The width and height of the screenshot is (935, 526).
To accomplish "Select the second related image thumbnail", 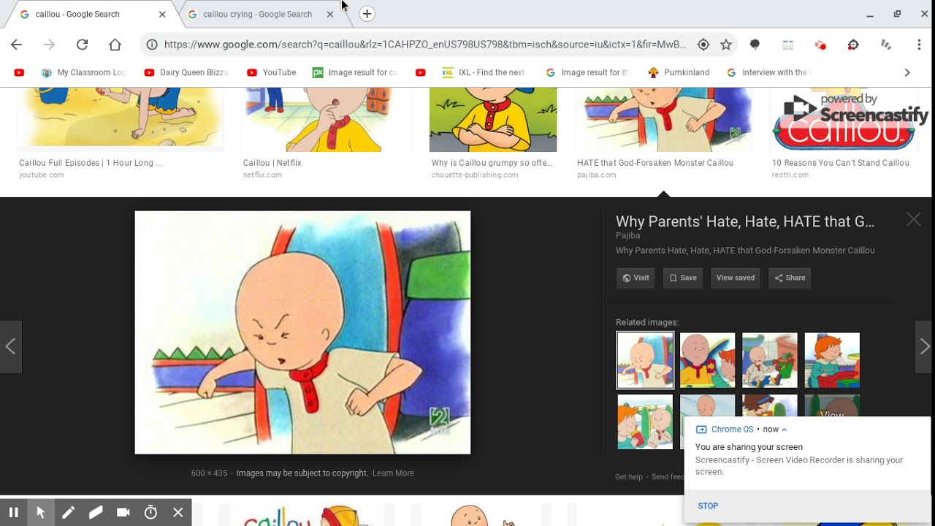I will 708,360.
